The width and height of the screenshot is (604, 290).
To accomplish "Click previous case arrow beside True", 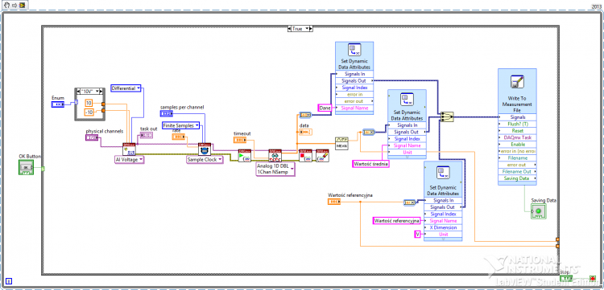I will [290, 29].
